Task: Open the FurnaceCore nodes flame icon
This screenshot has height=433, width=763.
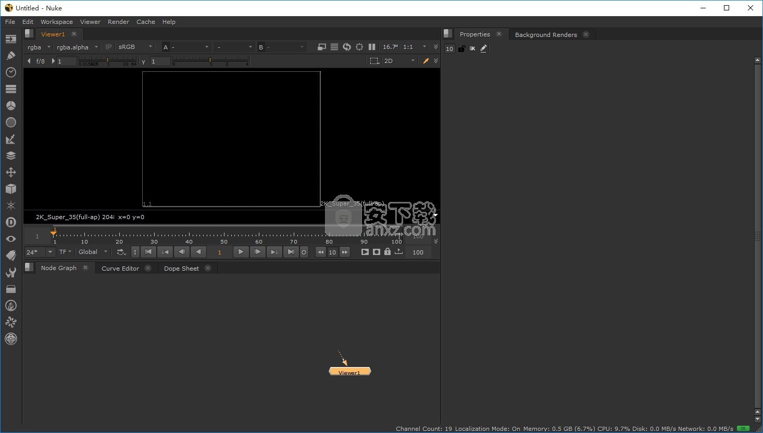Action: coord(10,305)
